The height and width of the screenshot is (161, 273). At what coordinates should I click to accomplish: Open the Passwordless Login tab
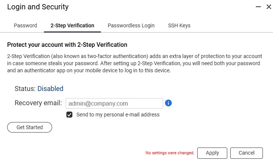coord(131,25)
